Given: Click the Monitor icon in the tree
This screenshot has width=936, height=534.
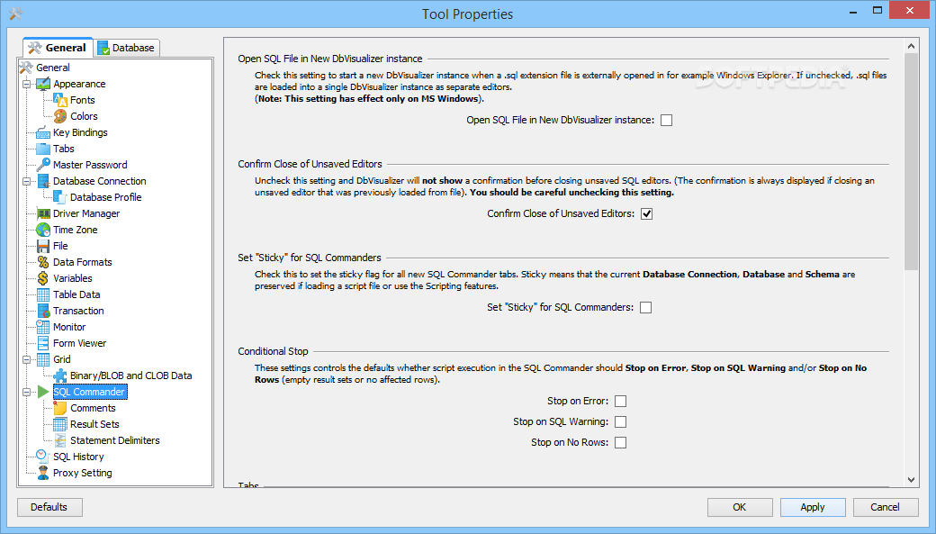Looking at the screenshot, I should pyautogui.click(x=43, y=326).
